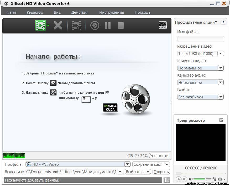Click the Add Profile film-strip toolbar icon

pos(76,26)
